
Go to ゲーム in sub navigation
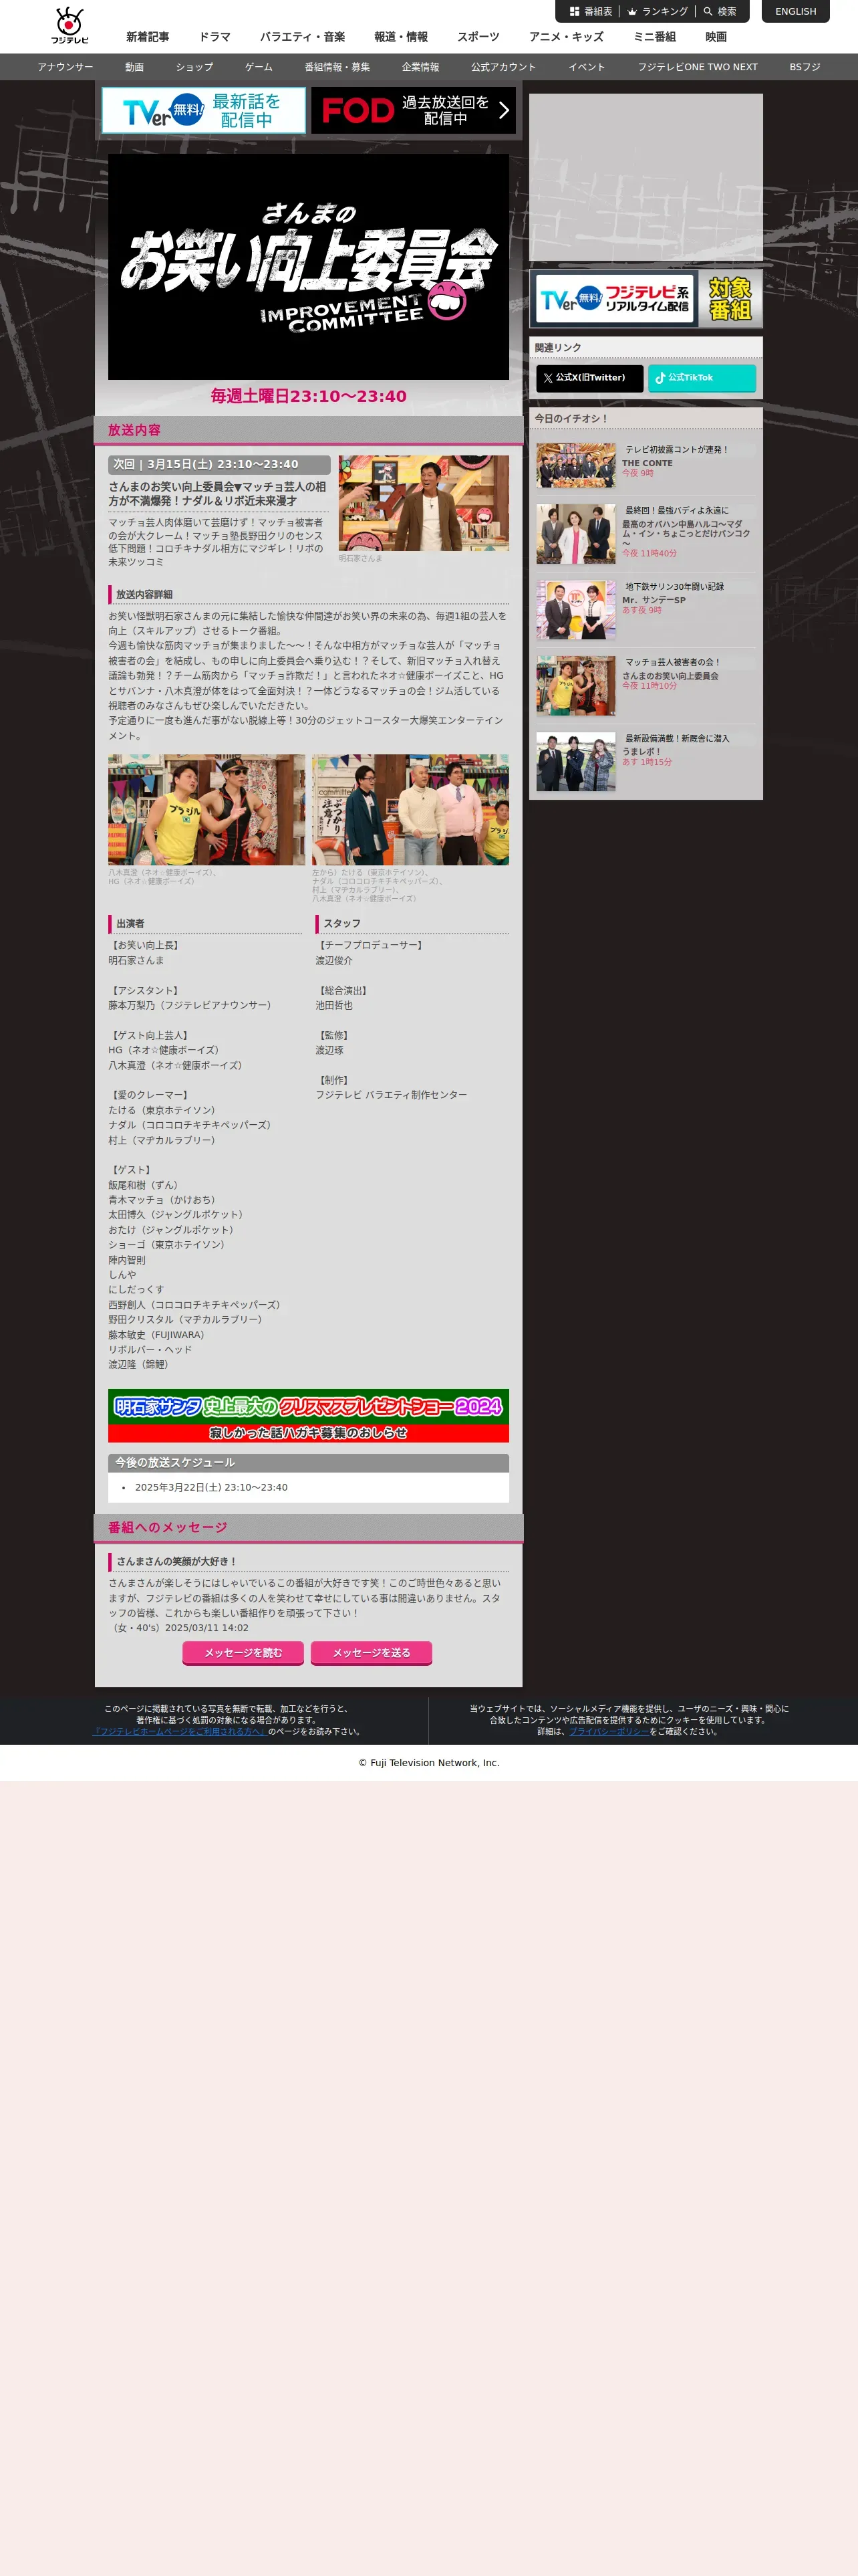259,67
